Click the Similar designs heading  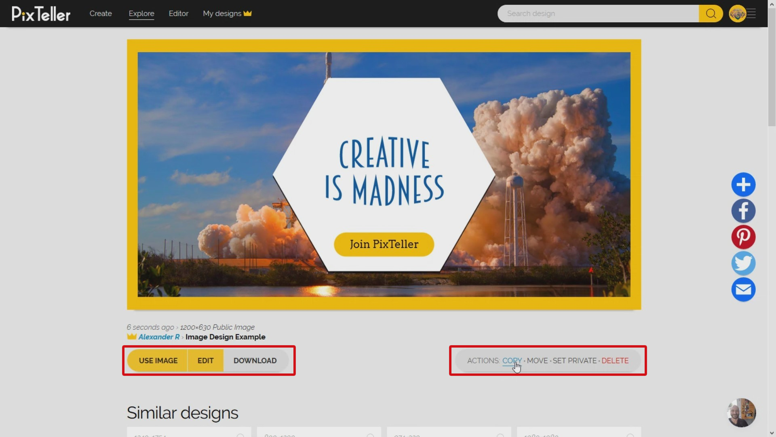pyautogui.click(x=182, y=413)
